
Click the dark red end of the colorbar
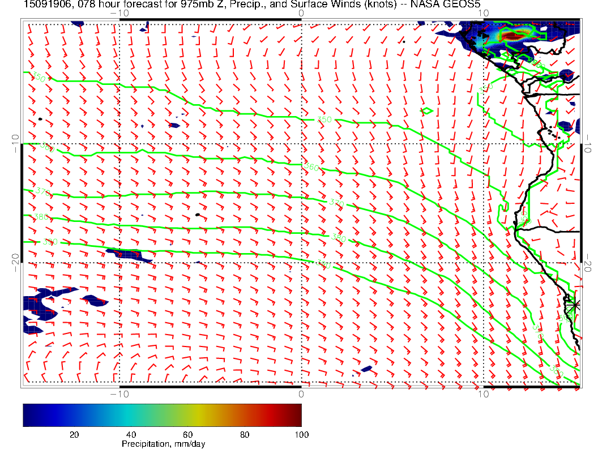[297, 414]
